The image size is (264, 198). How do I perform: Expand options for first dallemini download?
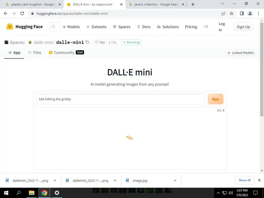55,180
